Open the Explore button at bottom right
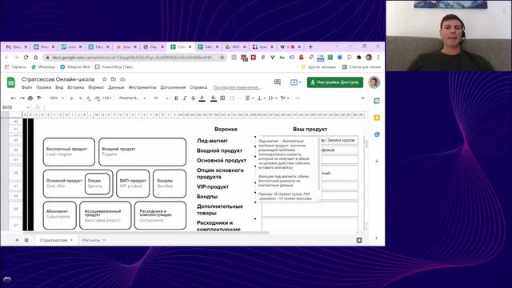The height and width of the screenshot is (288, 512). pos(359,240)
